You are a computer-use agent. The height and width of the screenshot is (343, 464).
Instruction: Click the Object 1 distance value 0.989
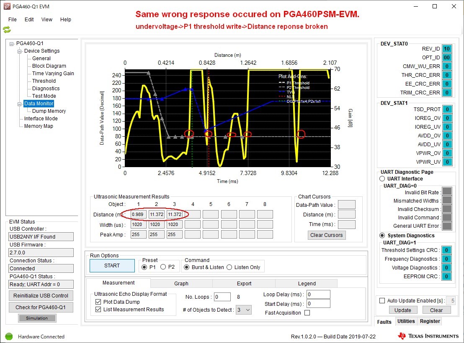(139, 214)
